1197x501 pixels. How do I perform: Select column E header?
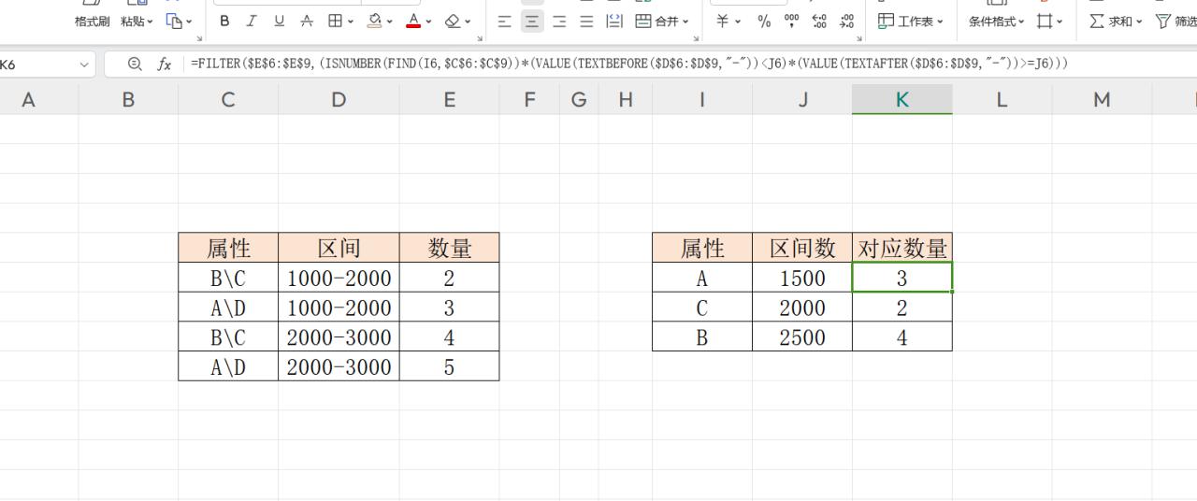coord(450,99)
